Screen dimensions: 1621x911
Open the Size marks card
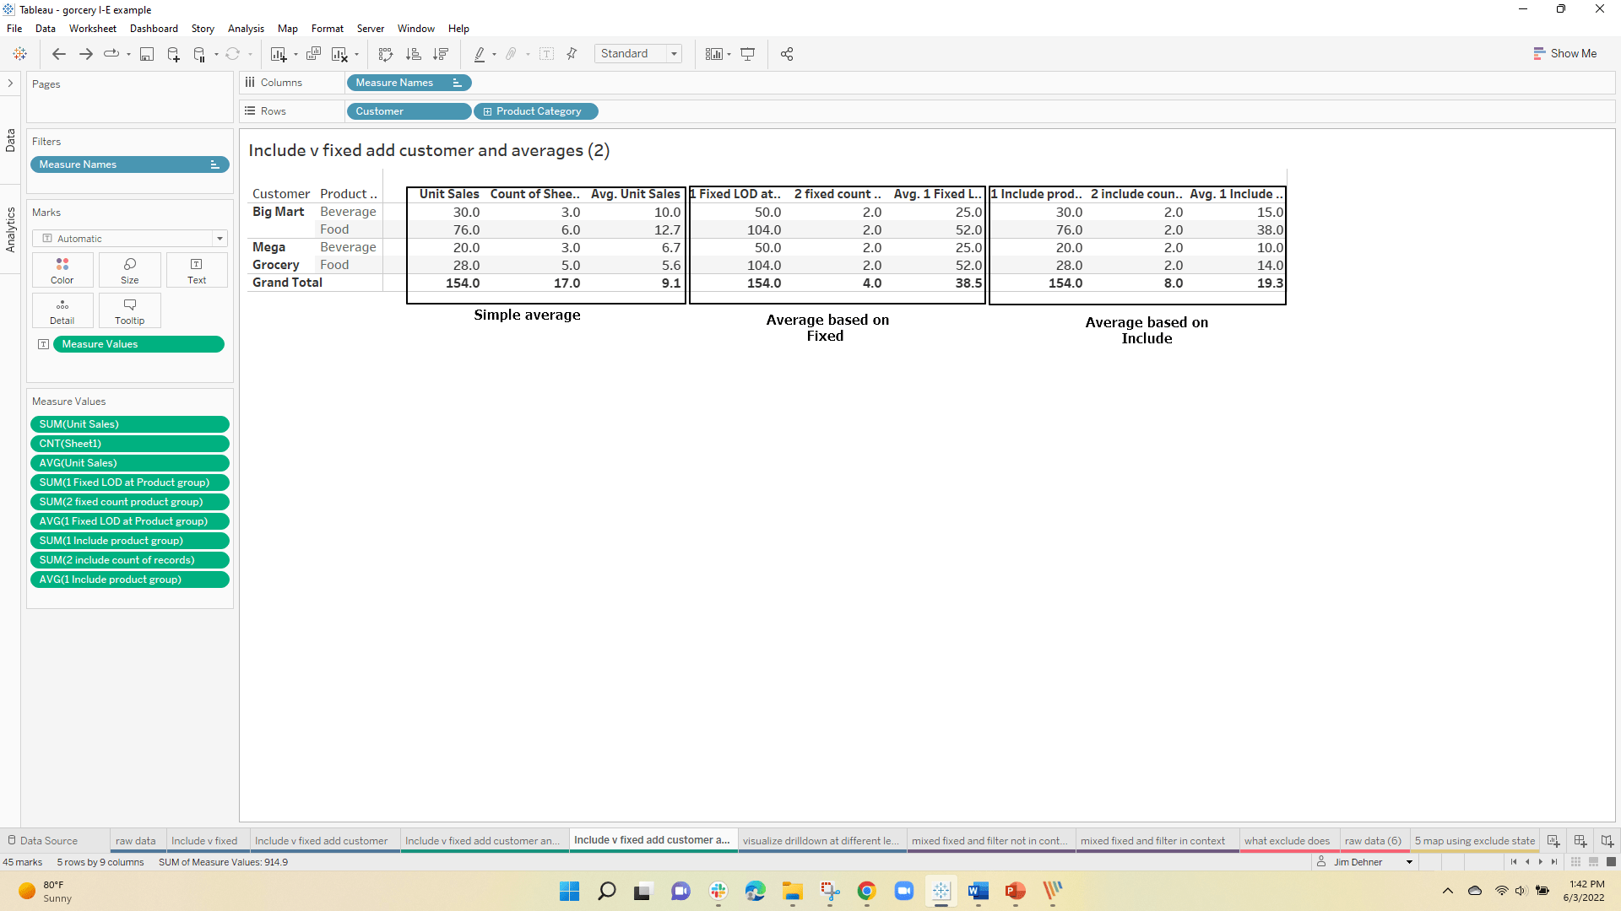coord(129,270)
